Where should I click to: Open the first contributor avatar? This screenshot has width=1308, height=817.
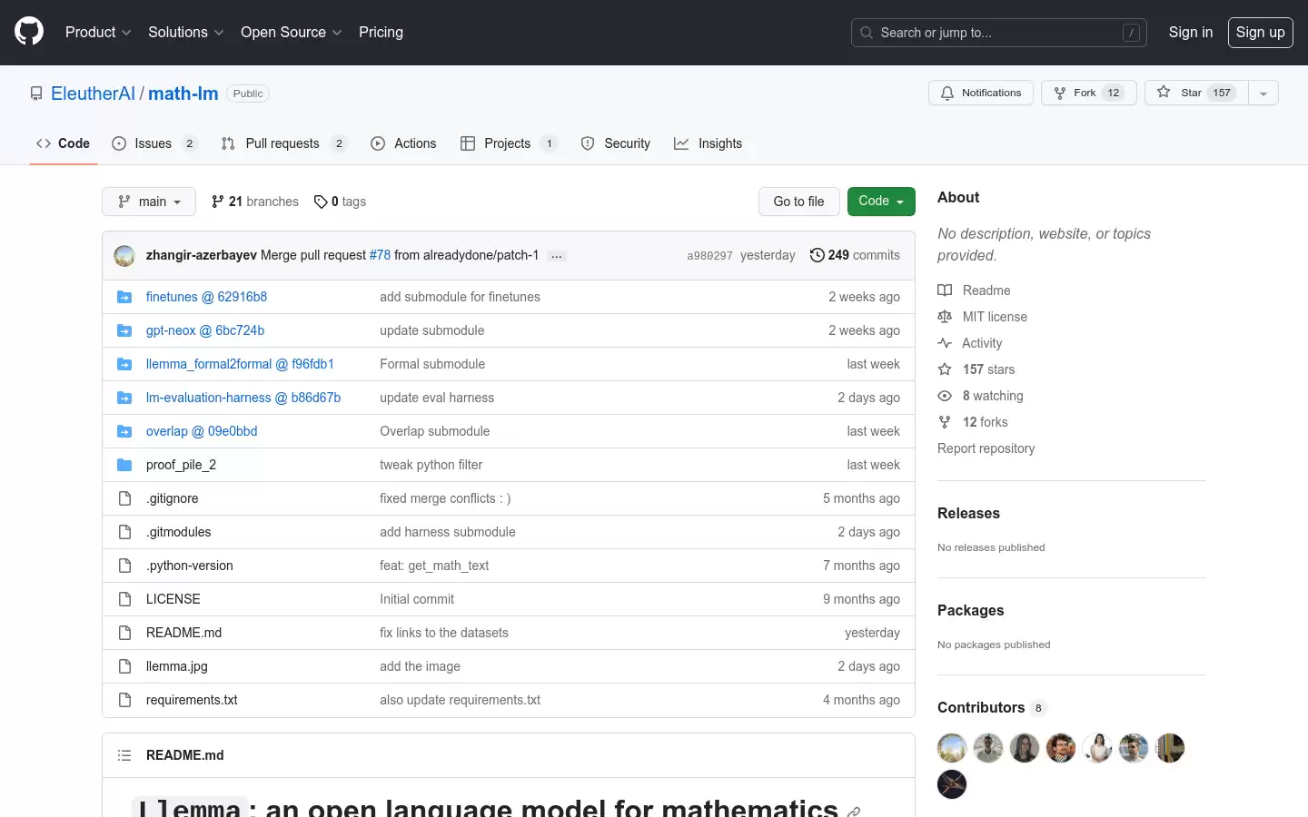(x=952, y=748)
